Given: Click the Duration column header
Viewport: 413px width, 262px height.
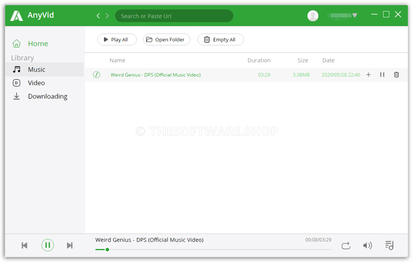Looking at the screenshot, I should coord(259,60).
